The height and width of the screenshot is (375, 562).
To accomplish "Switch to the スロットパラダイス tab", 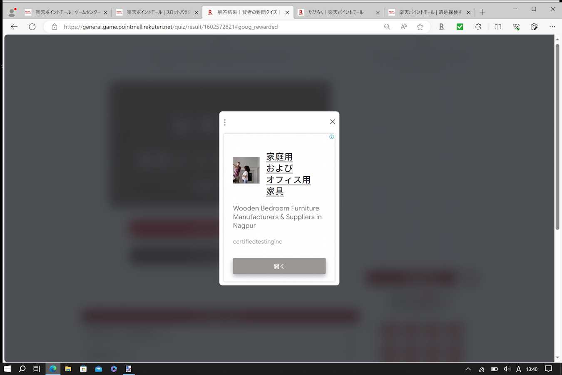I will (157, 12).
